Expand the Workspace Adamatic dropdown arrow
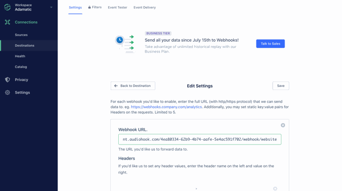This screenshot has height=191, width=342. coord(51,7)
